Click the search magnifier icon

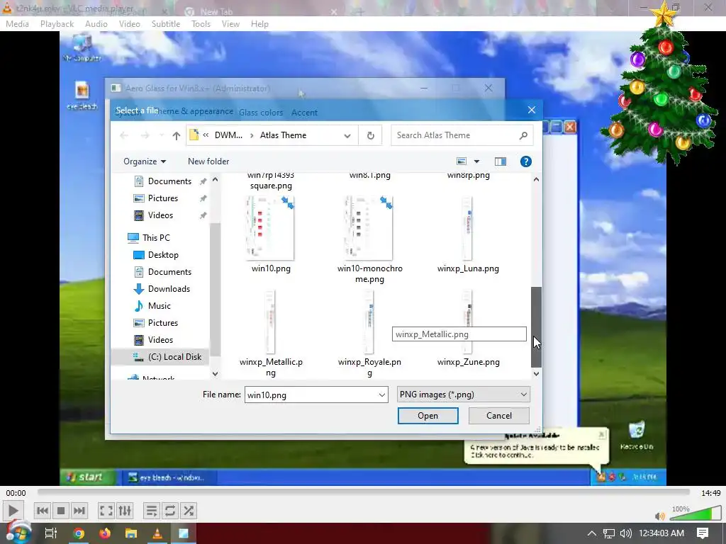point(523,135)
